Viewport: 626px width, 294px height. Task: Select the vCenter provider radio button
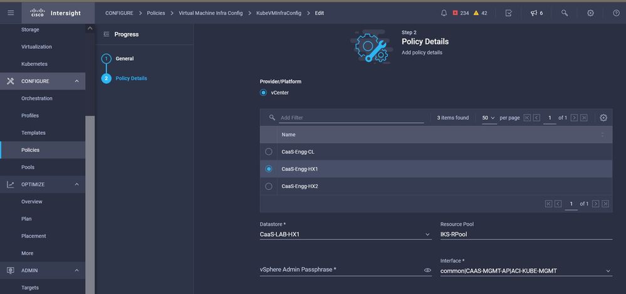tap(263, 93)
